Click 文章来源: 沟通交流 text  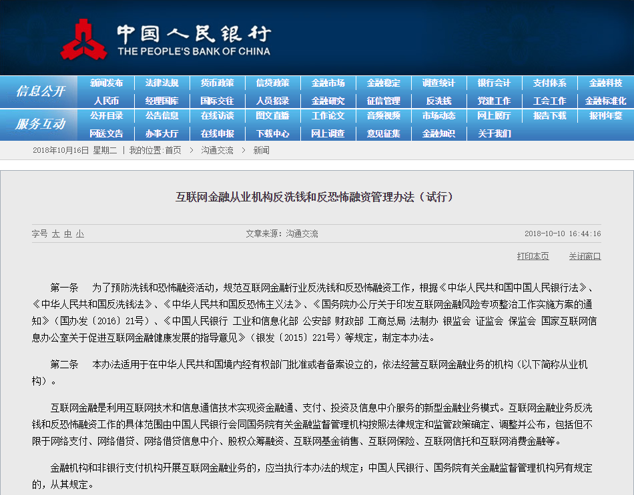[282, 233]
